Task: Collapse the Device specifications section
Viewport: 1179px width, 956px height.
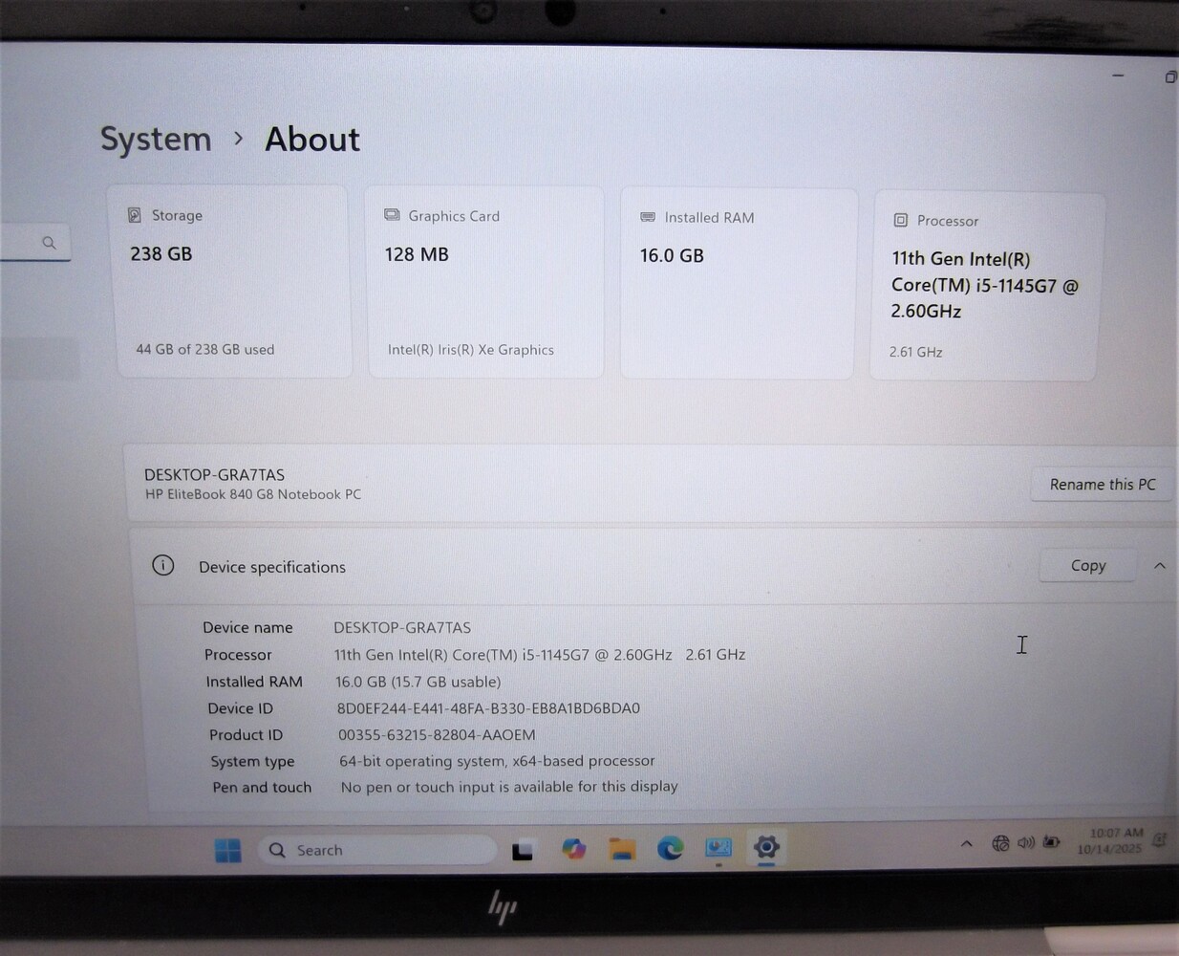Action: click(x=1160, y=566)
